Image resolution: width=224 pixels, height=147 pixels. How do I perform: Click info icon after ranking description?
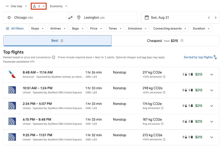(54, 58)
